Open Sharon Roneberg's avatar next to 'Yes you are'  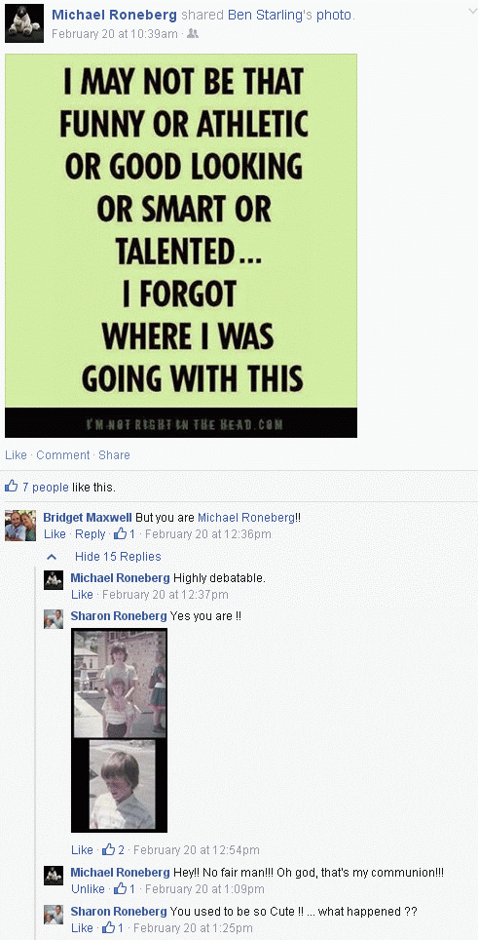tap(54, 618)
